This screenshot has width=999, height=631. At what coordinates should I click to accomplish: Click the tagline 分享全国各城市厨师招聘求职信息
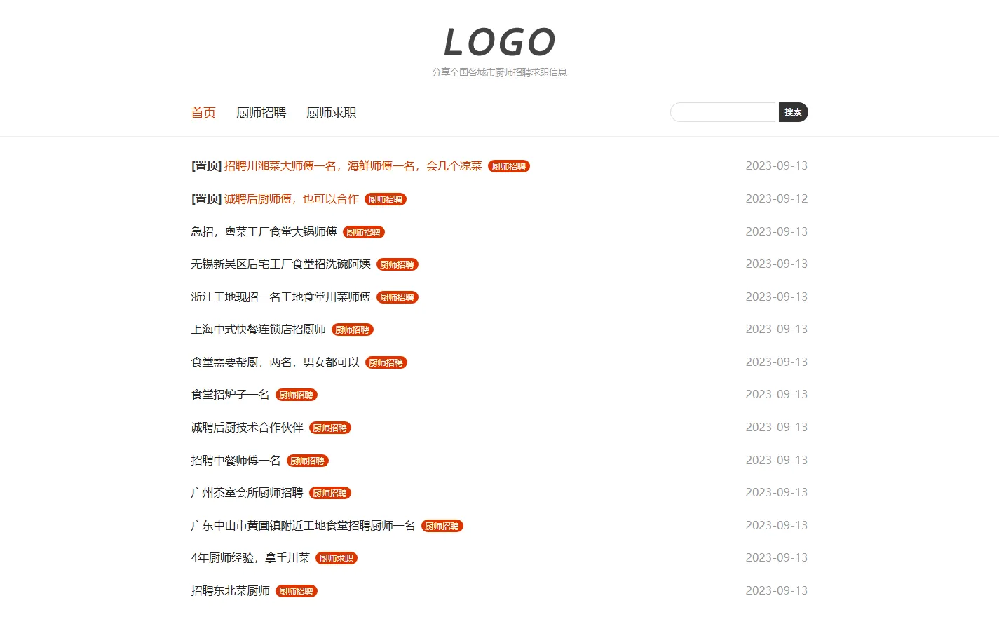(x=499, y=72)
